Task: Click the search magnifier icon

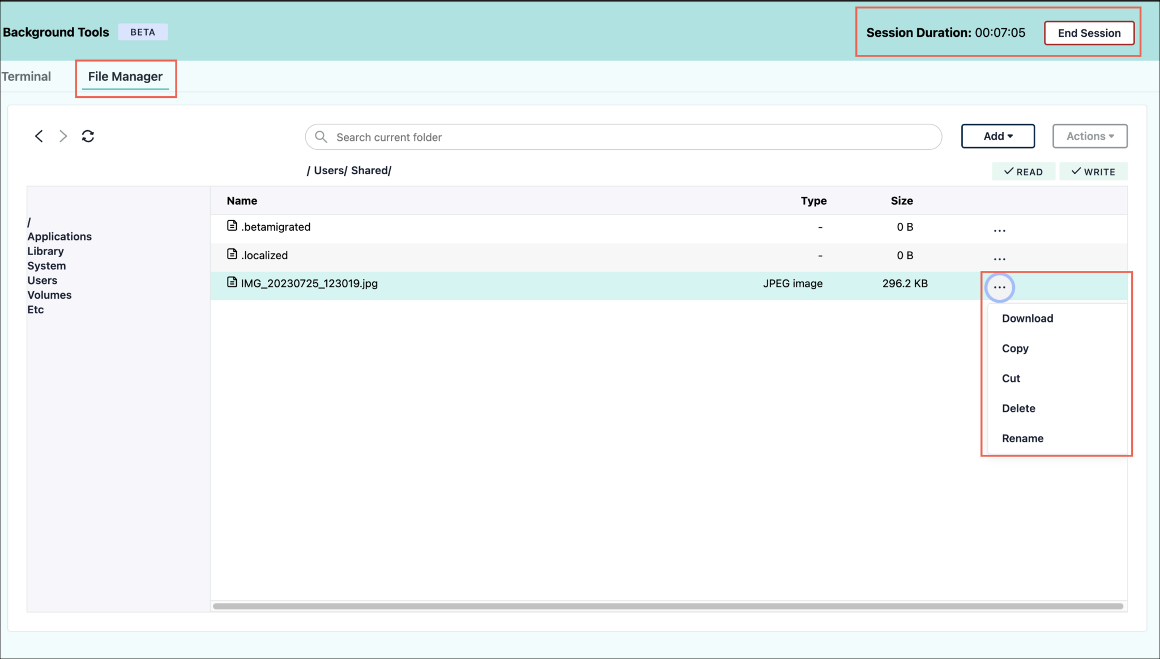Action: [321, 137]
